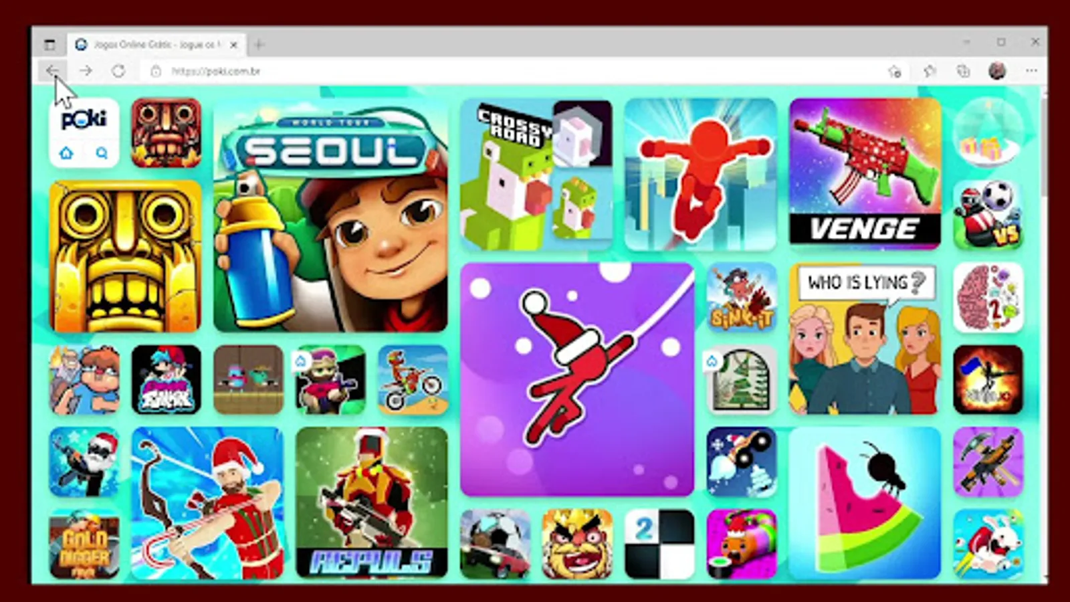The image size is (1070, 602).
Task: Open the Collections icon in toolbar
Action: tap(963, 71)
